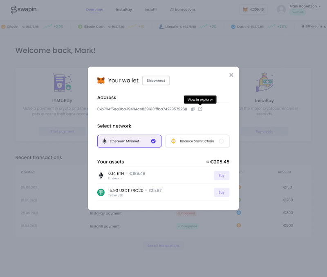The height and width of the screenshot is (277, 327).
Task: Click coin icon in €300 transaction row
Action: pos(239,212)
